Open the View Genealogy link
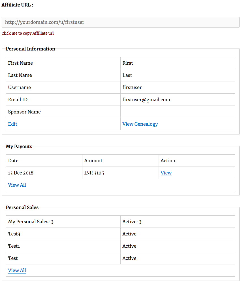 click(x=140, y=124)
